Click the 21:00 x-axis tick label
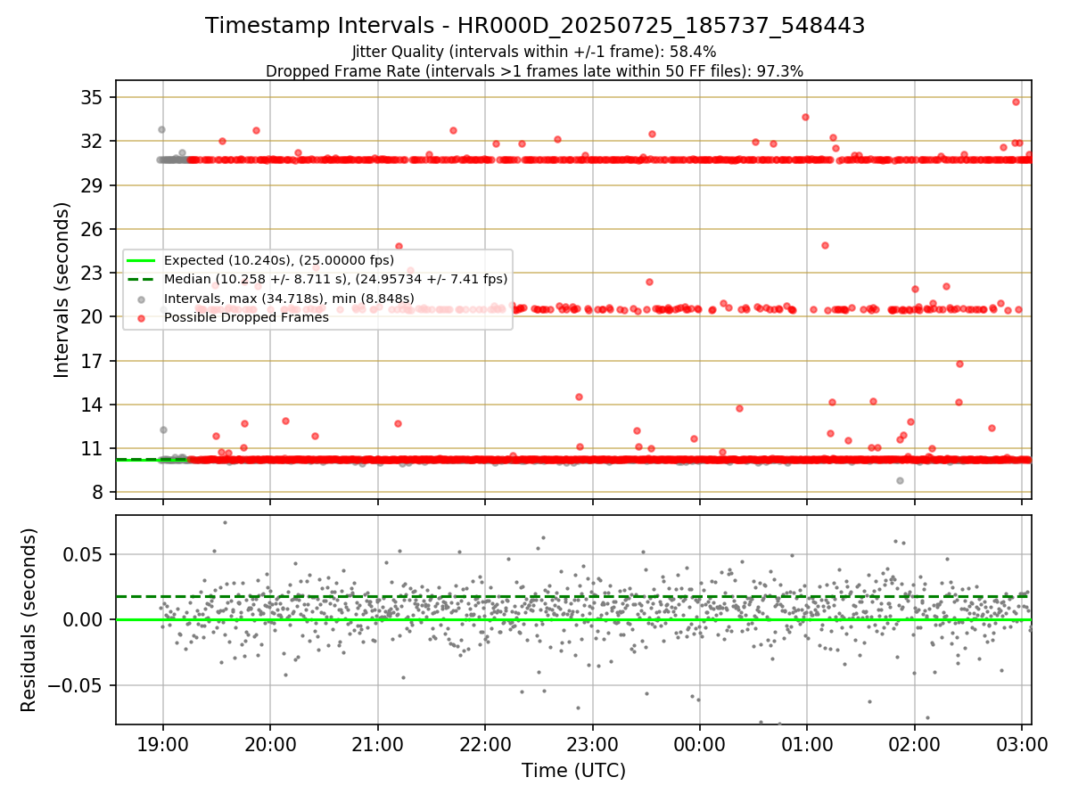Screen dimensions: 1070x802 coord(377,744)
